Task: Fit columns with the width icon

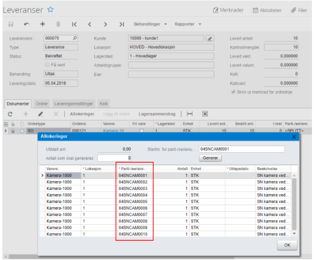Action: [x=190, y=114]
